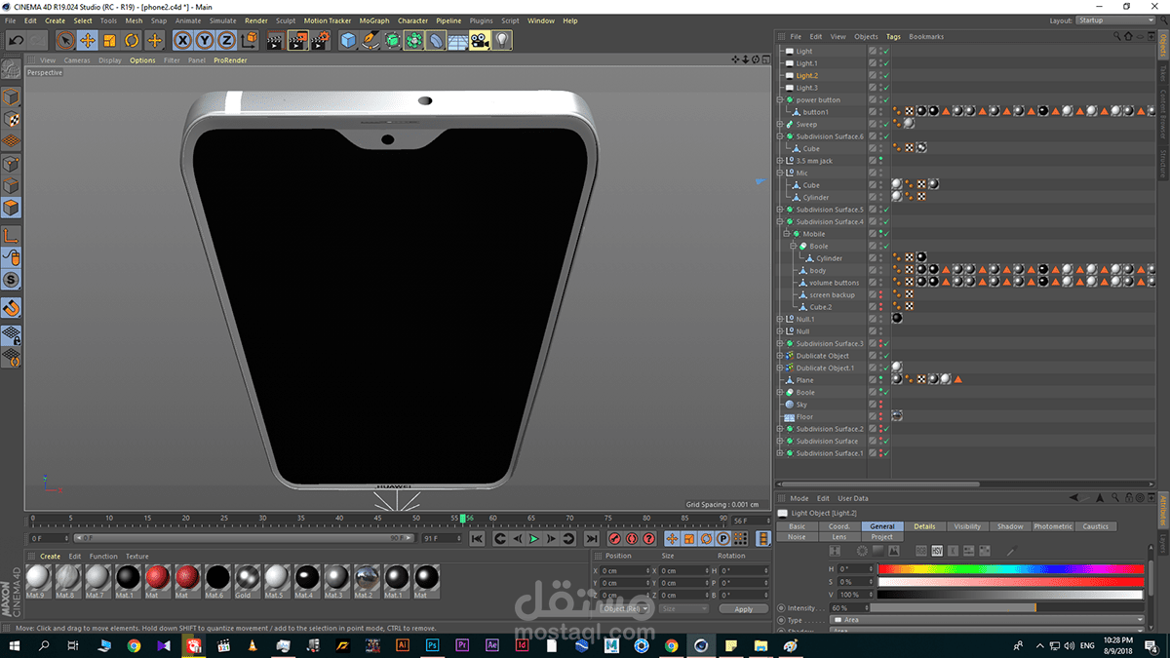
Task: Activate the Rotate tool in the top toolbar
Action: point(132,40)
